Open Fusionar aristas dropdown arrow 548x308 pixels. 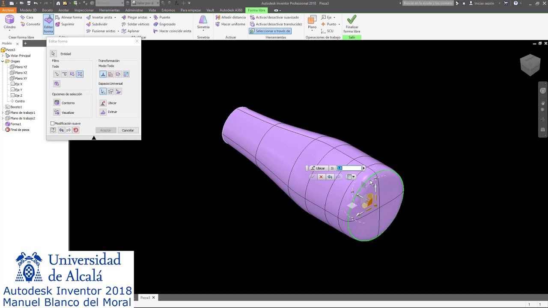click(x=118, y=31)
